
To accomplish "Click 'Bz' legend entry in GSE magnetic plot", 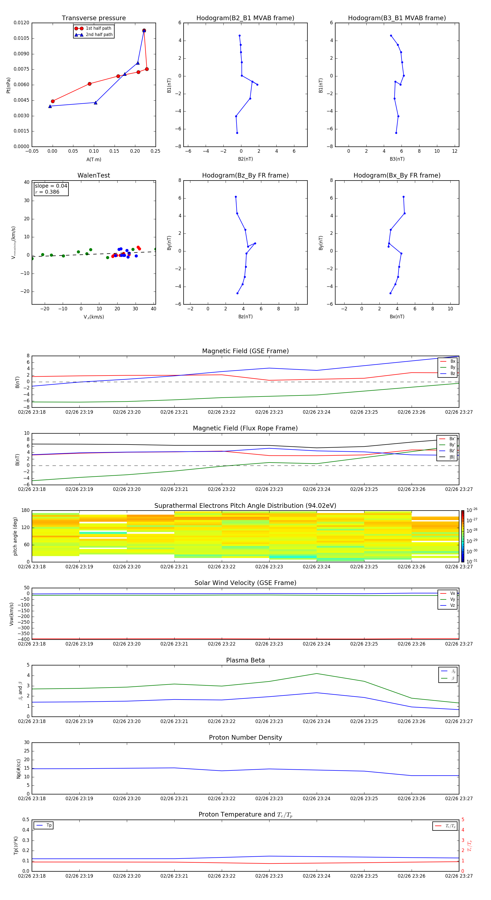I will 448,374.
